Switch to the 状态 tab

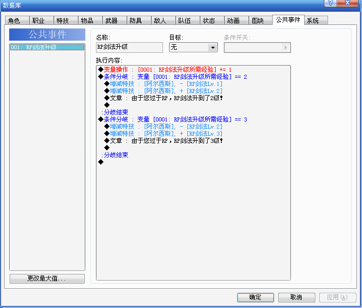(x=212, y=20)
